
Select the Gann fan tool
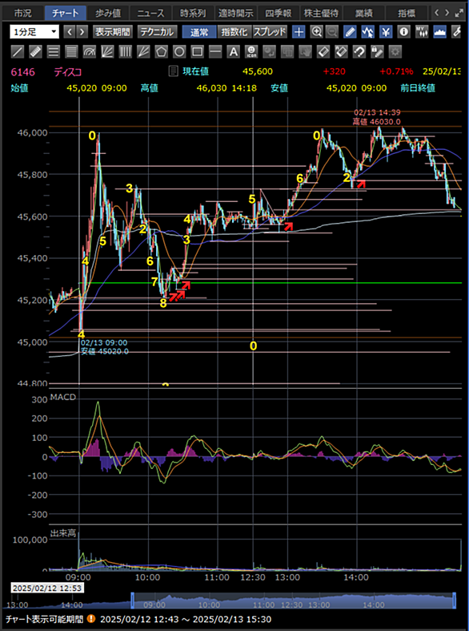144,51
